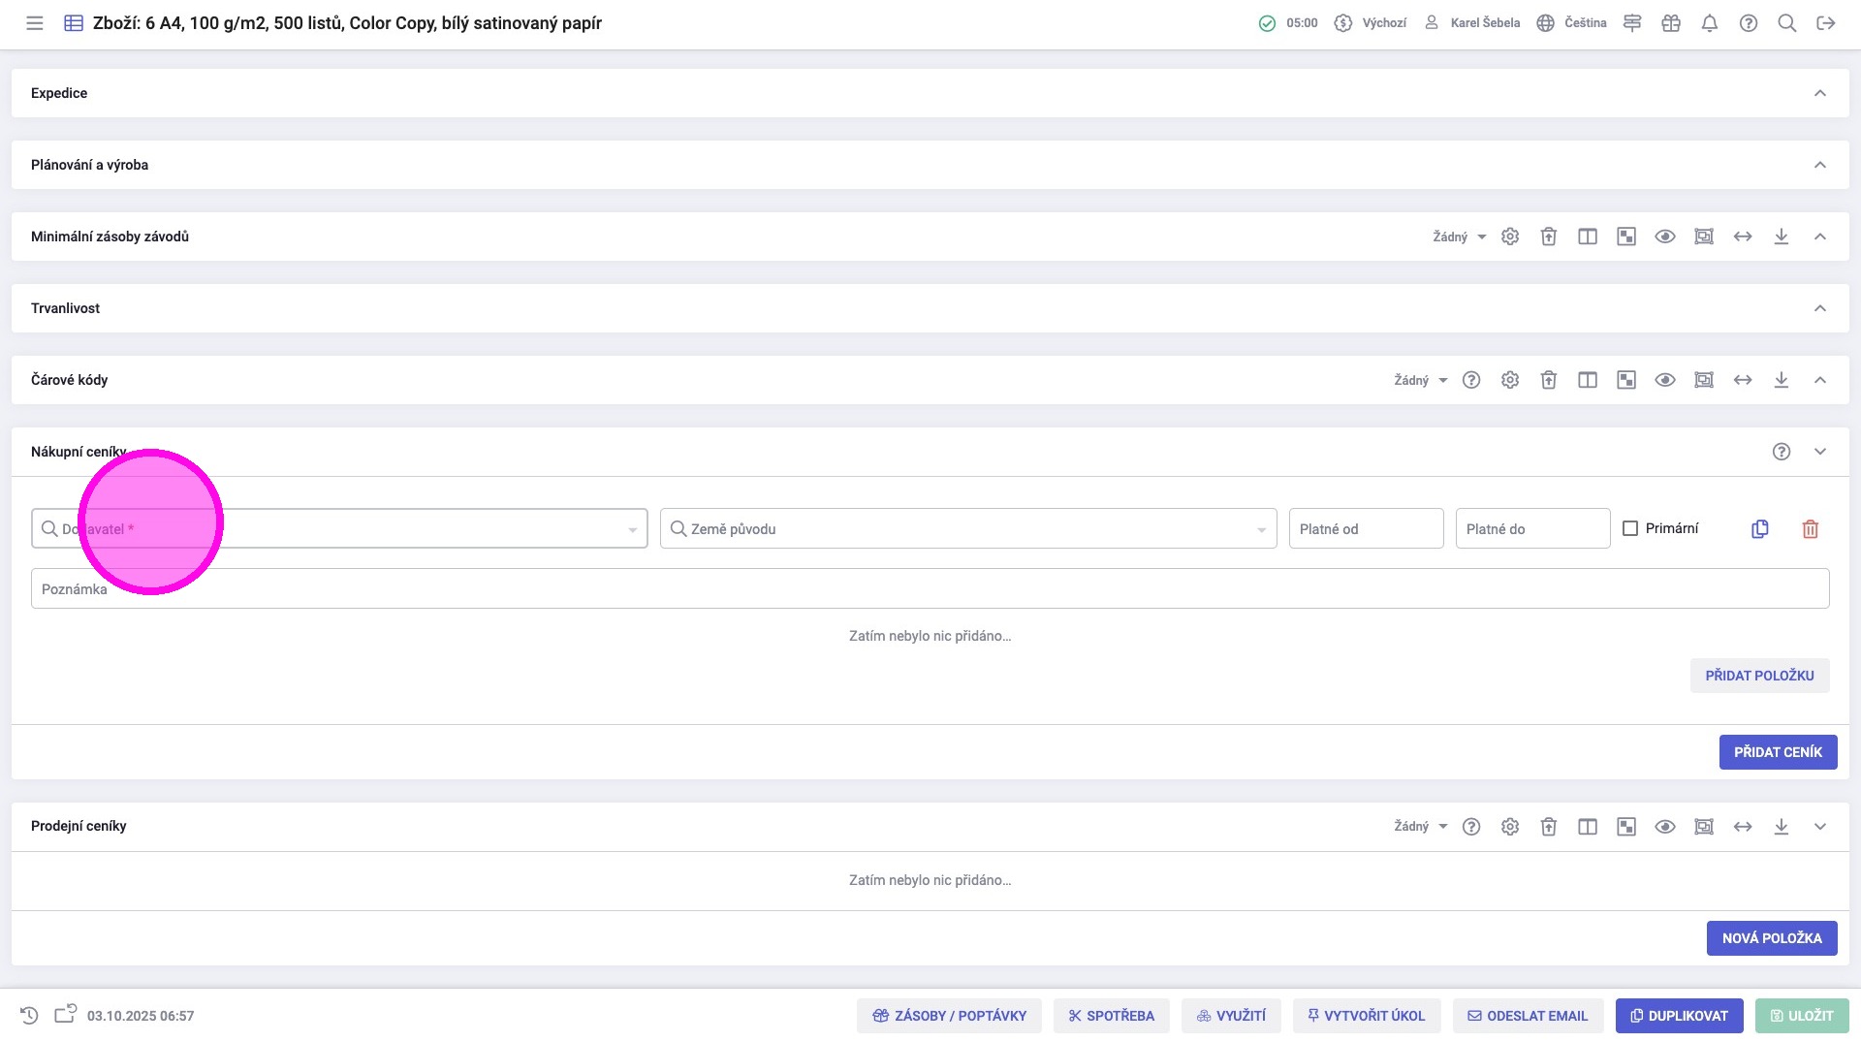Toggle visibility eye in Čárové kódy
The height and width of the screenshot is (1042, 1861).
(x=1665, y=380)
